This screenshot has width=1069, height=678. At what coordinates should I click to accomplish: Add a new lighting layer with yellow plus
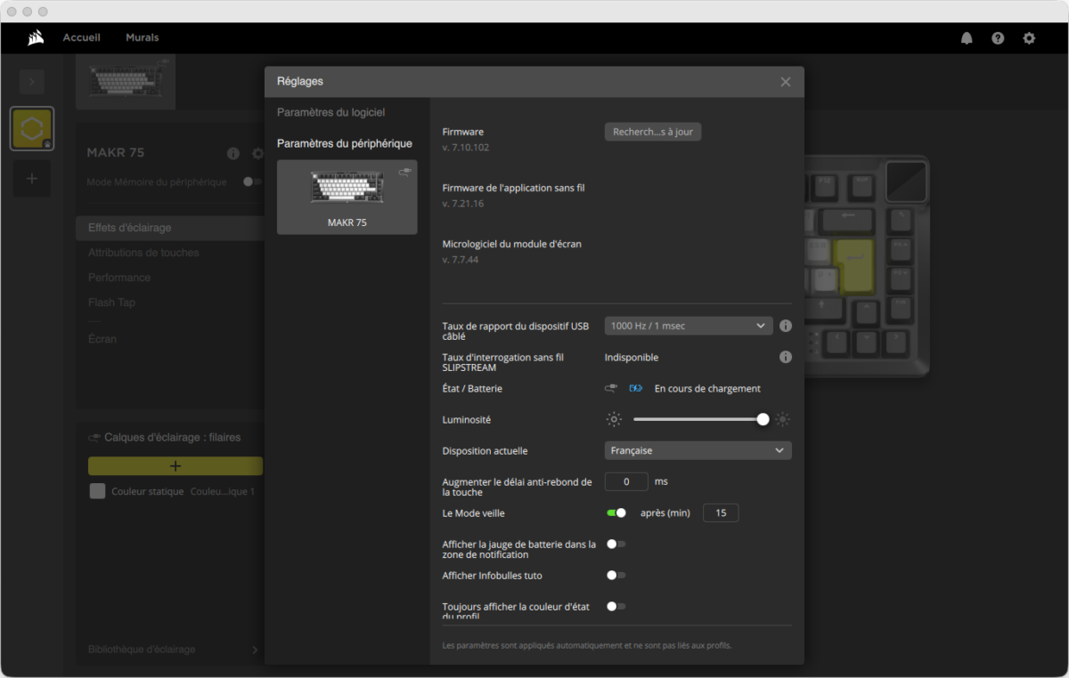point(175,465)
